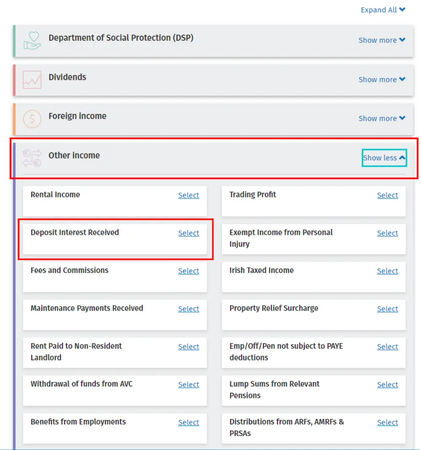Expand the Dividends section
The height and width of the screenshot is (450, 421).
click(x=382, y=79)
